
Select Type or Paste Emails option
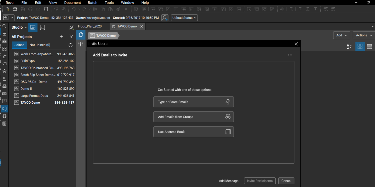click(x=194, y=102)
